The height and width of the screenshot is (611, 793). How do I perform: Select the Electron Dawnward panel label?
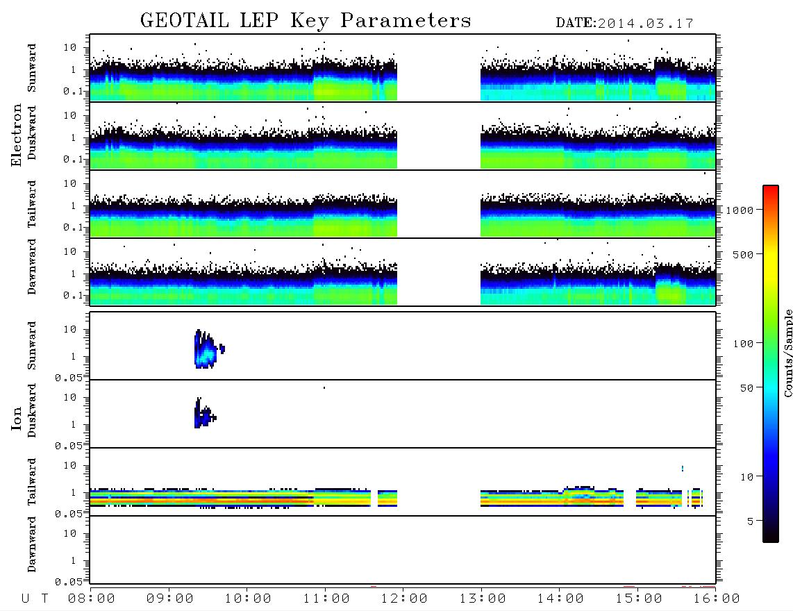point(32,267)
